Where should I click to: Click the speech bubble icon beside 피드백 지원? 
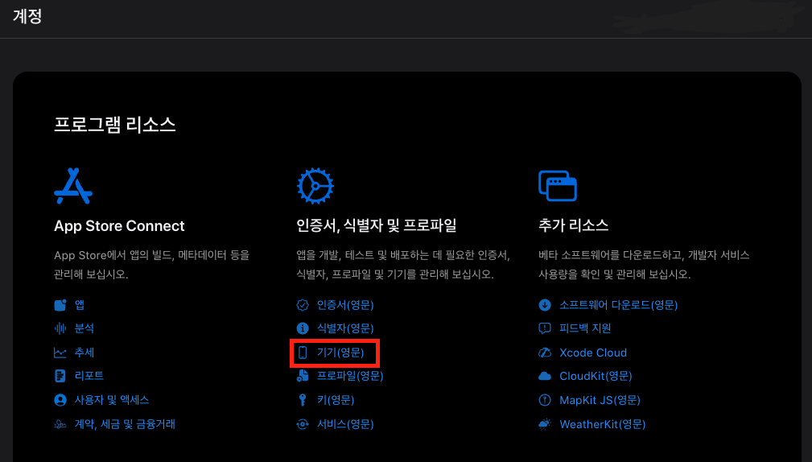545,328
